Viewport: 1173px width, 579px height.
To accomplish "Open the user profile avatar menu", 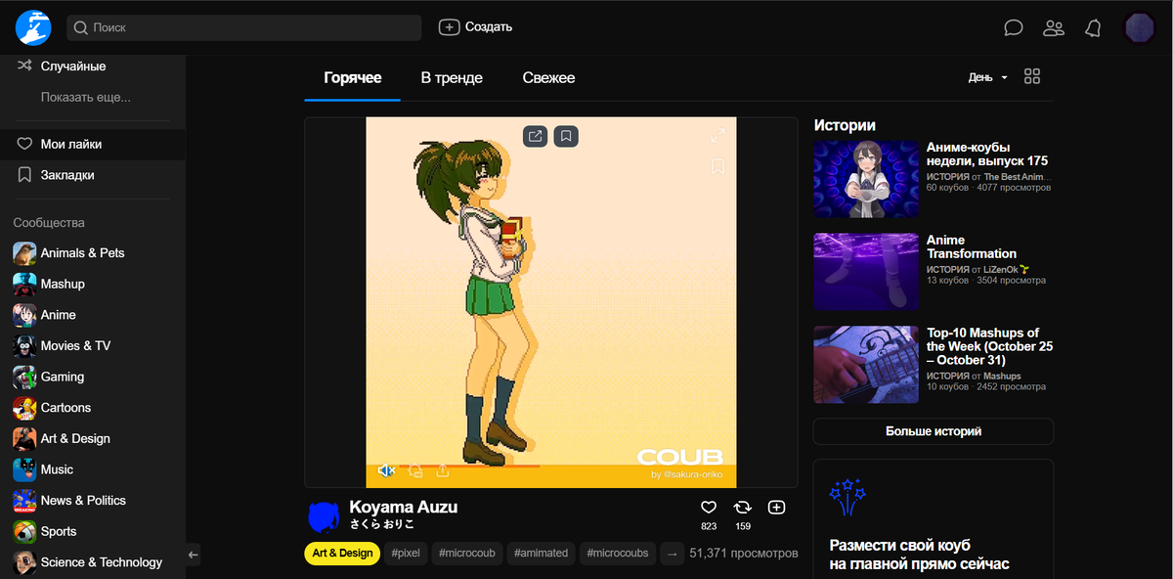I will coord(1140,27).
